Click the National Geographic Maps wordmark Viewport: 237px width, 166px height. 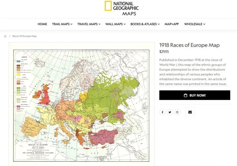click(x=126, y=8)
